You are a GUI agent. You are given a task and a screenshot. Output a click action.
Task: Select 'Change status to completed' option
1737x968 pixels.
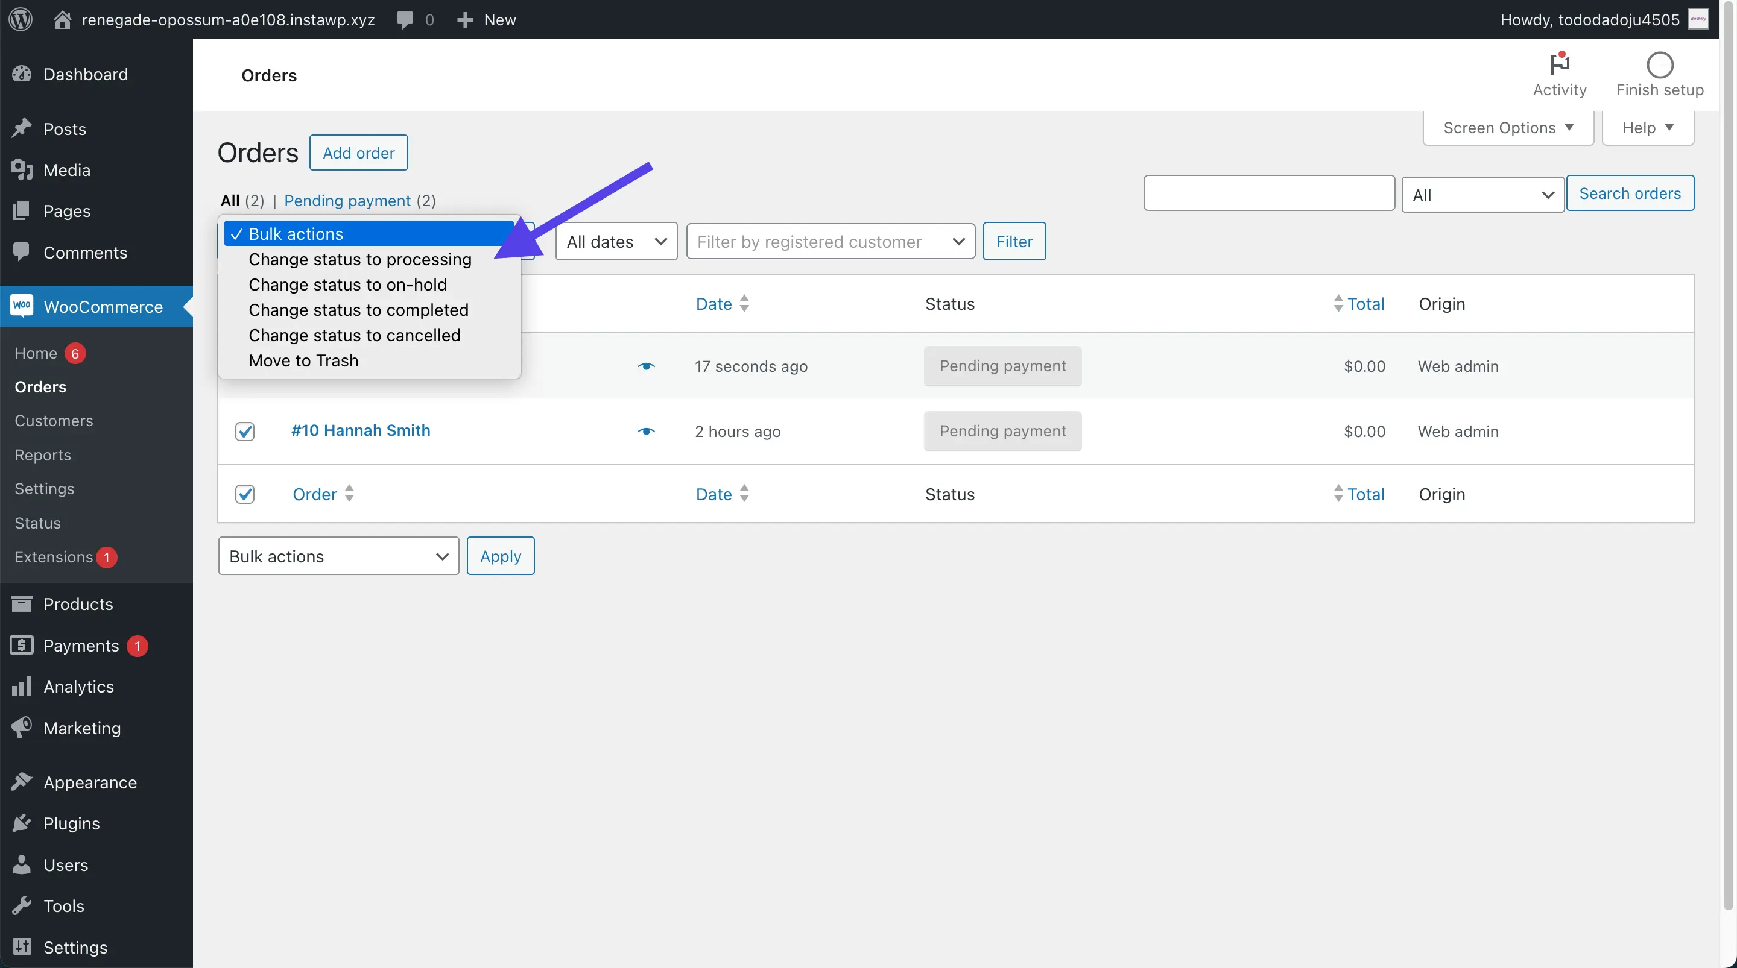coord(358,310)
